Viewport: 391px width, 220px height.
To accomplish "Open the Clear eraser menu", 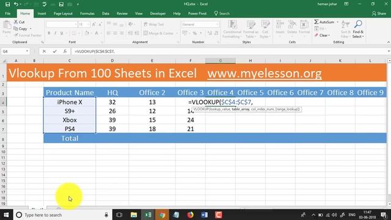I will click(322, 35).
